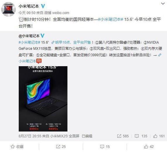Viewport: 167px width, 152px height.
Task: Open the 8月27日 20:55 timestamp
Action: point(30,136)
